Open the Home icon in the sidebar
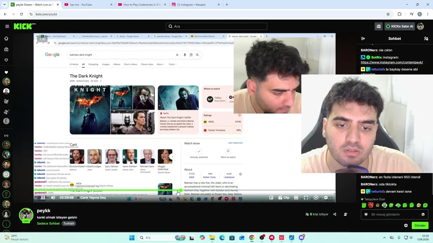This screenshot has width=433, height=243. click(x=6, y=38)
